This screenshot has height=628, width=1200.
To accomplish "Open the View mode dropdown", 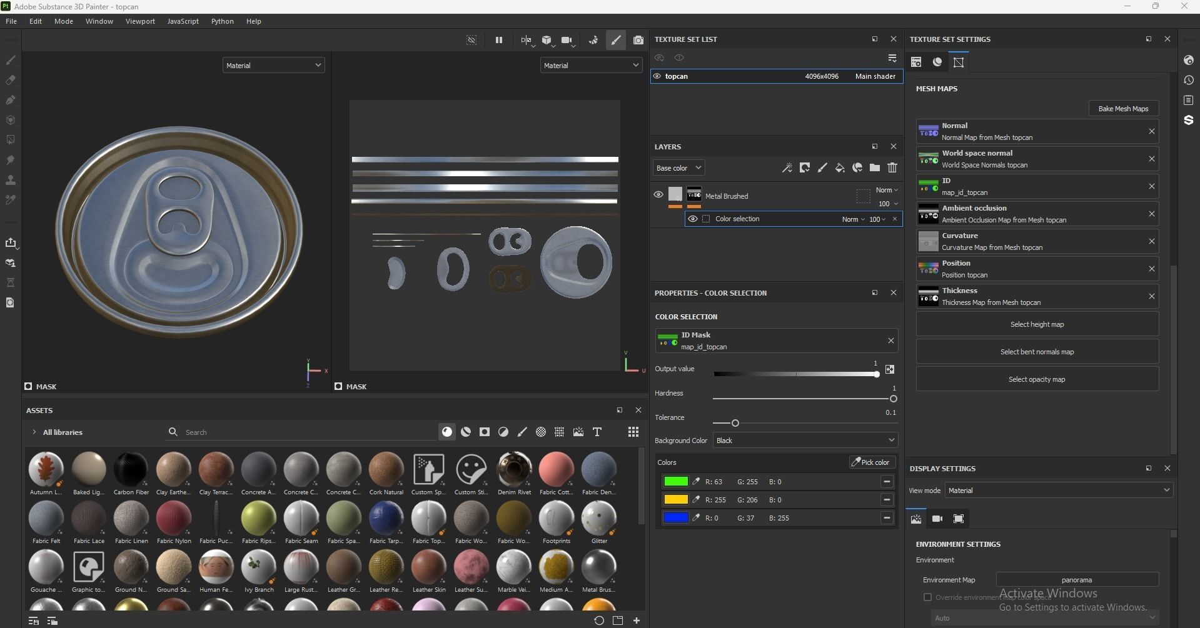I will [x=1059, y=491].
